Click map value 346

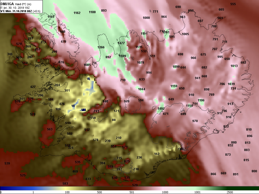(x=10, y=54)
